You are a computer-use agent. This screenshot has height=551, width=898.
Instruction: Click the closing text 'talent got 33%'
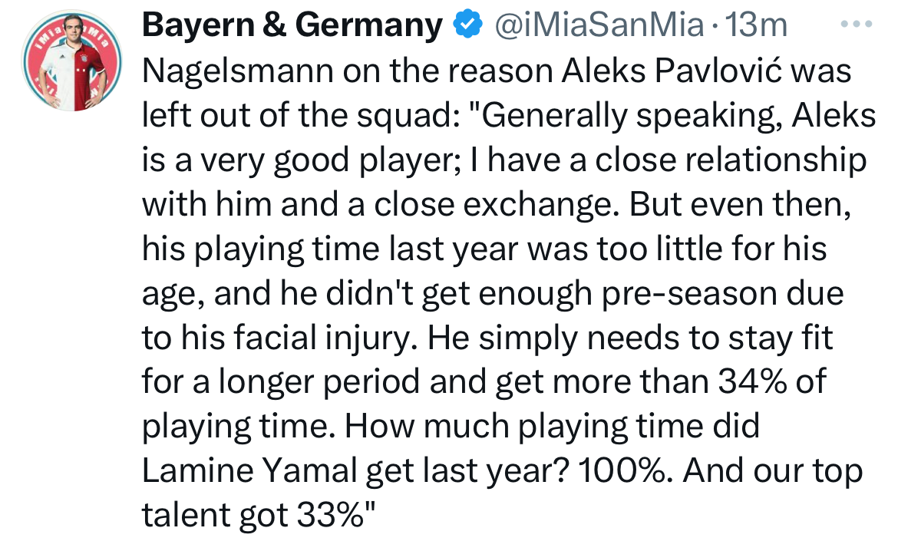[253, 515]
